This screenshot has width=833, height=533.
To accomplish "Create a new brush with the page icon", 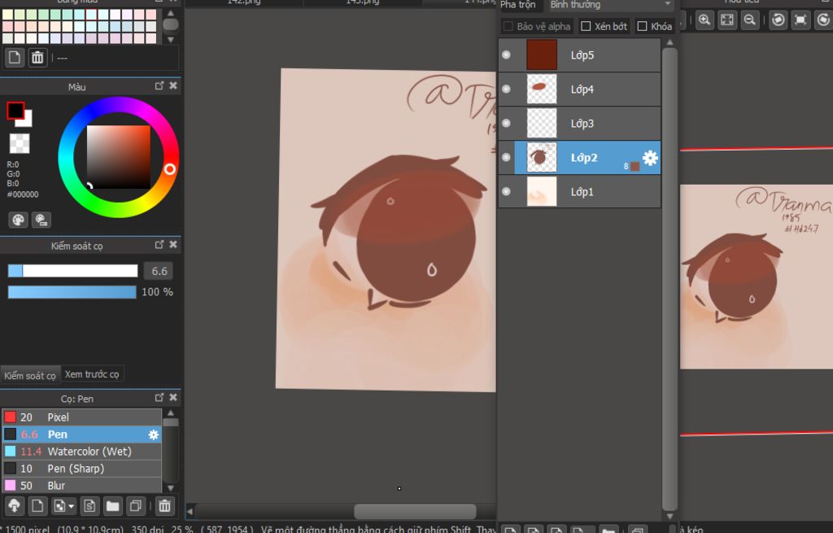I will tap(37, 505).
